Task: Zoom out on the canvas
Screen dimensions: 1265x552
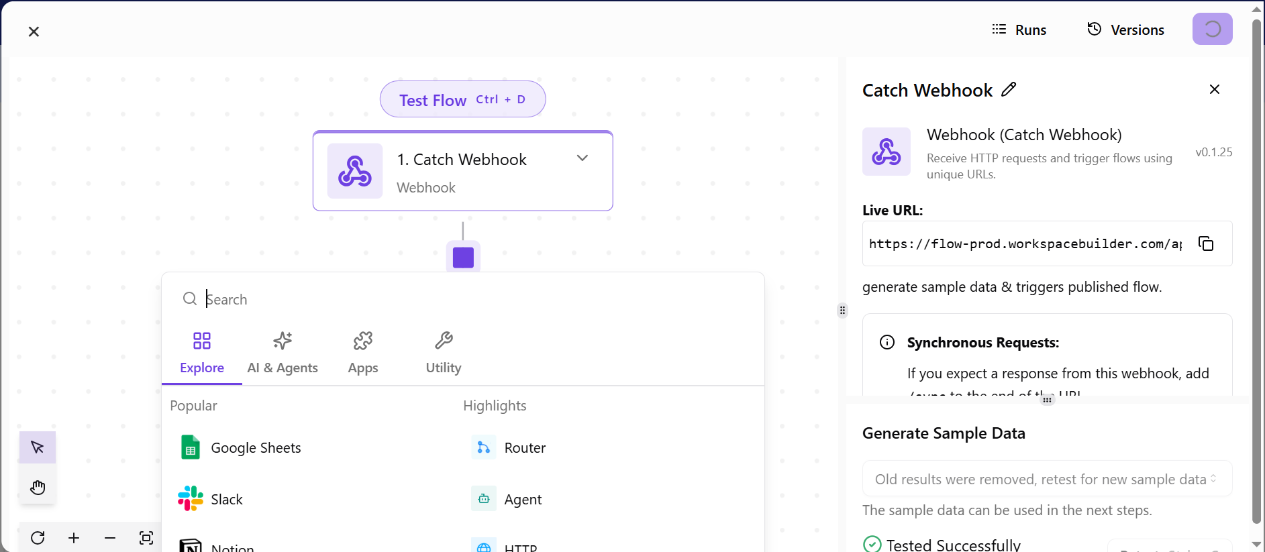Action: click(110, 538)
